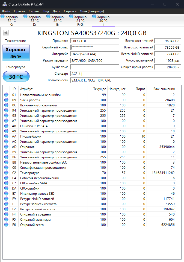Switch to disk F: G: tab

(x=80, y=21)
